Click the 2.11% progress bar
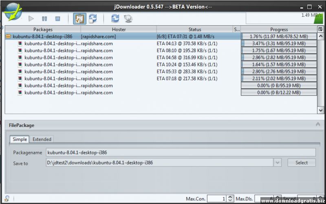Viewport: 326px width, 204px height. [x=279, y=79]
